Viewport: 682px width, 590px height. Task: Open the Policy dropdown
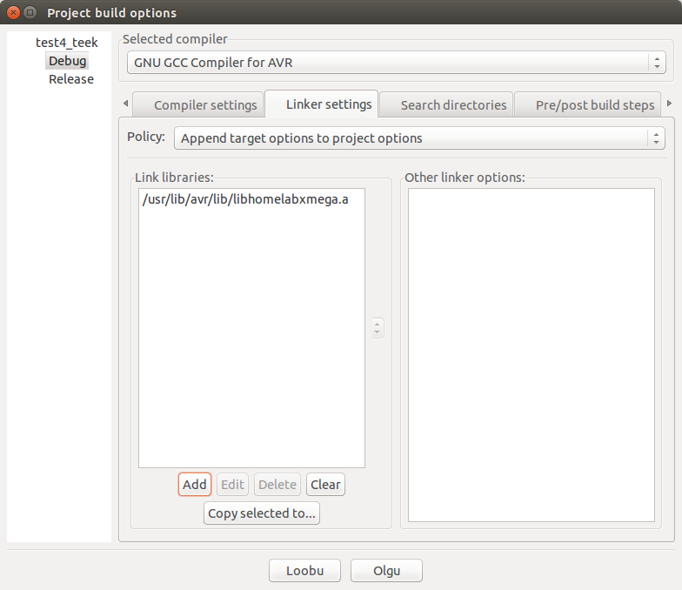click(x=419, y=138)
